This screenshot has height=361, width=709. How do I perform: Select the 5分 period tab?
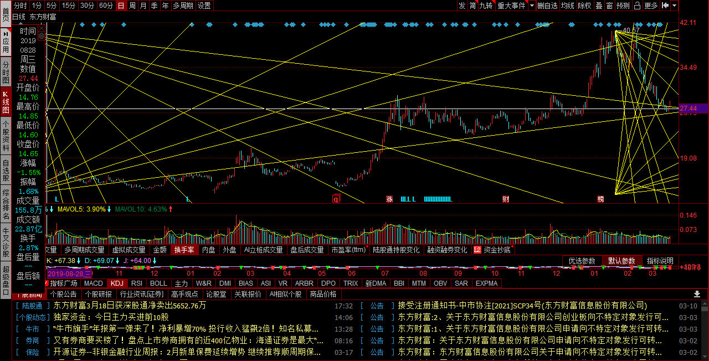pos(52,6)
